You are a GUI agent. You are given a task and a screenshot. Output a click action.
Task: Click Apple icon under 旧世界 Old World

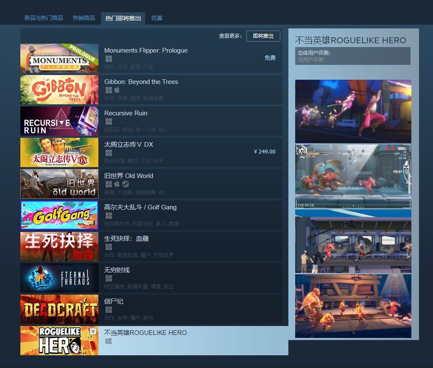coord(117,184)
